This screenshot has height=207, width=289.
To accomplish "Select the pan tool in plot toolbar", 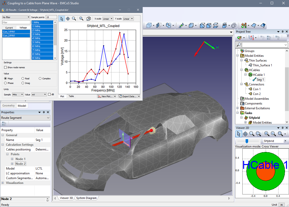I will click(68, 19).
